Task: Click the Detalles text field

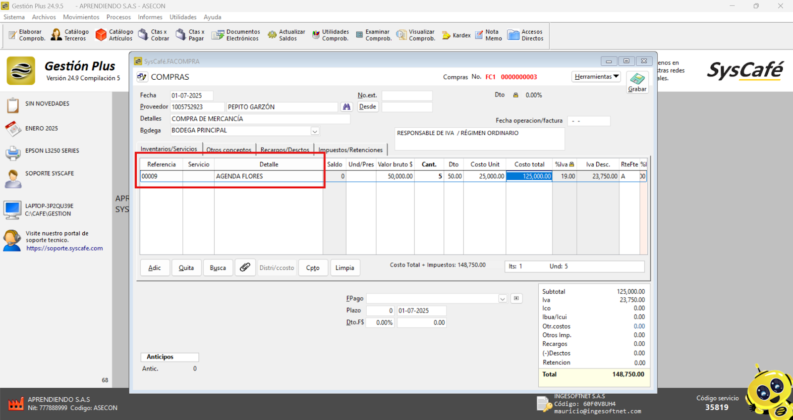Action: coord(260,119)
